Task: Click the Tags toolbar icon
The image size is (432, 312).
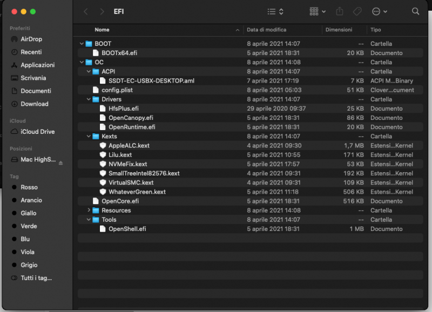Action: tap(357, 11)
